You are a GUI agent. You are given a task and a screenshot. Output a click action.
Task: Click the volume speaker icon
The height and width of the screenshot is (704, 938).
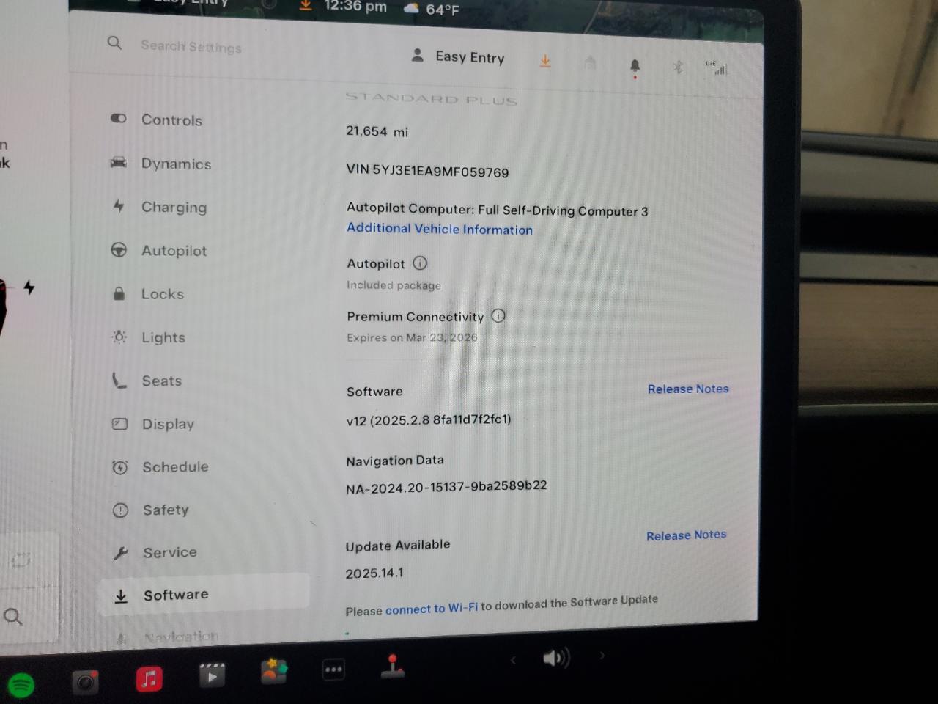coord(556,658)
